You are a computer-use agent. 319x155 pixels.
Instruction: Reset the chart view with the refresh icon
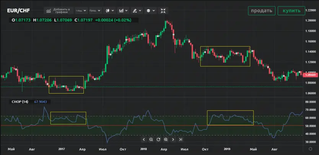tap(158, 140)
